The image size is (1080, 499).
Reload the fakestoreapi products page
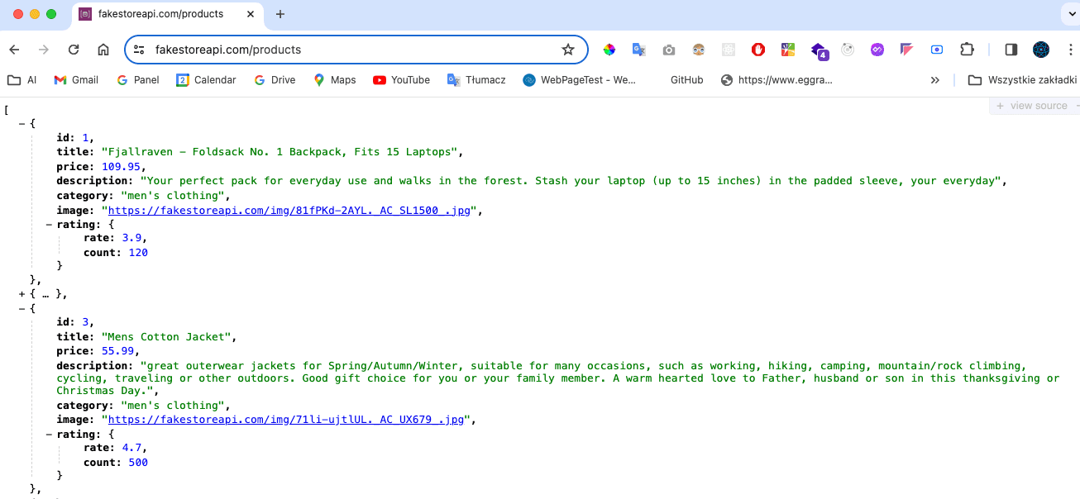[74, 50]
